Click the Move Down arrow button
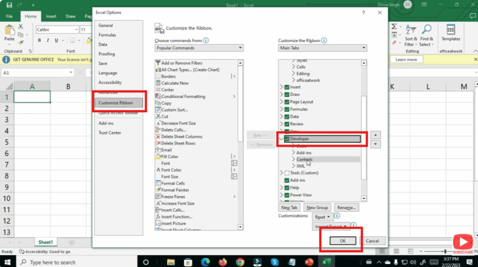 (x=376, y=144)
